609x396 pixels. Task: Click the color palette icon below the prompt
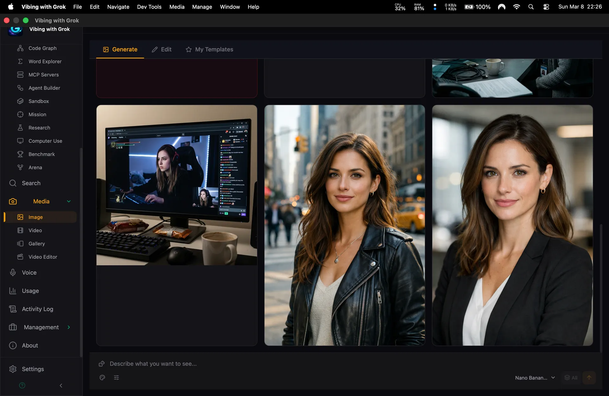click(102, 378)
